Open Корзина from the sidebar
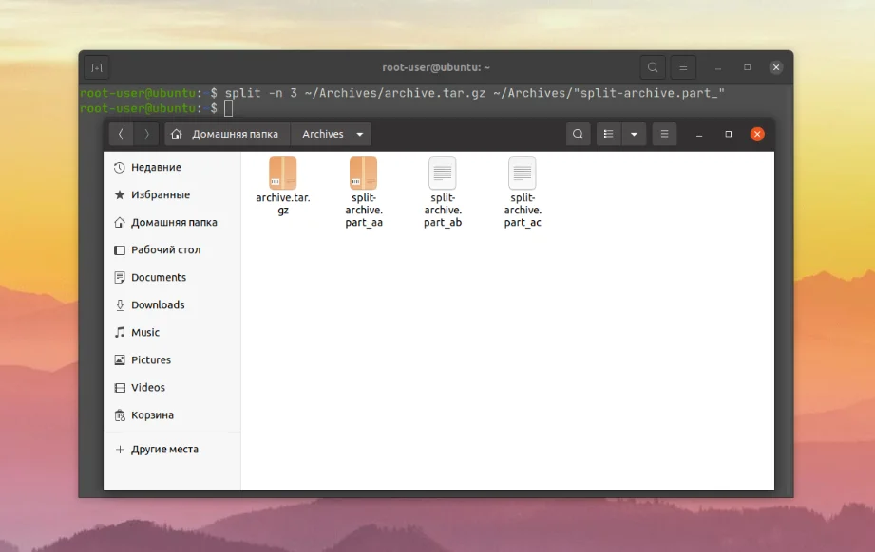875x552 pixels. (x=147, y=414)
